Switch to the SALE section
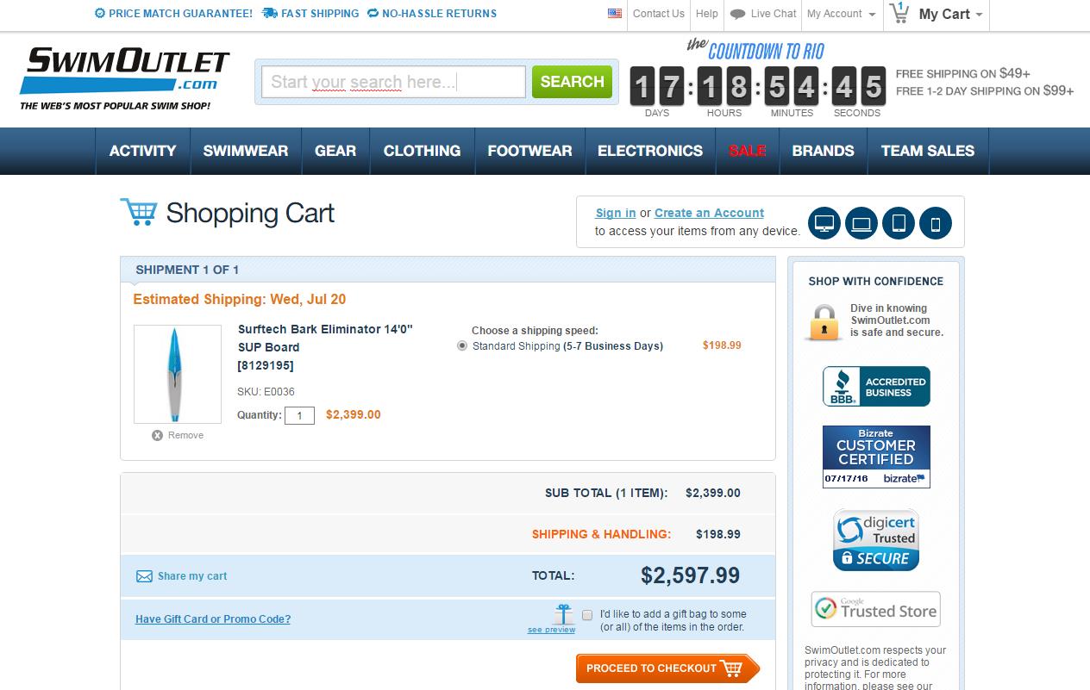 click(x=747, y=151)
